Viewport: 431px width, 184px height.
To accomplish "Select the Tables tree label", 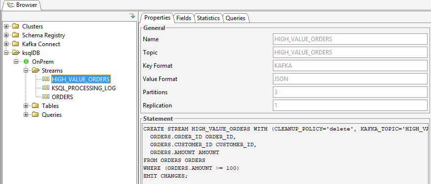I will pyautogui.click(x=50, y=105).
